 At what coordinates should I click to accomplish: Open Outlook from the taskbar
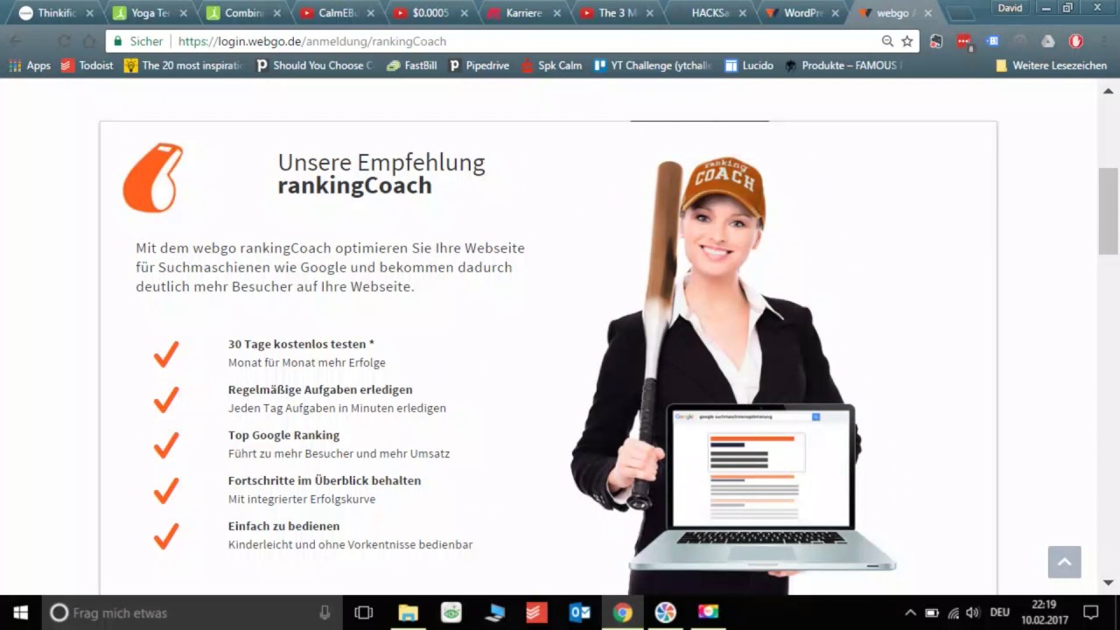(579, 612)
